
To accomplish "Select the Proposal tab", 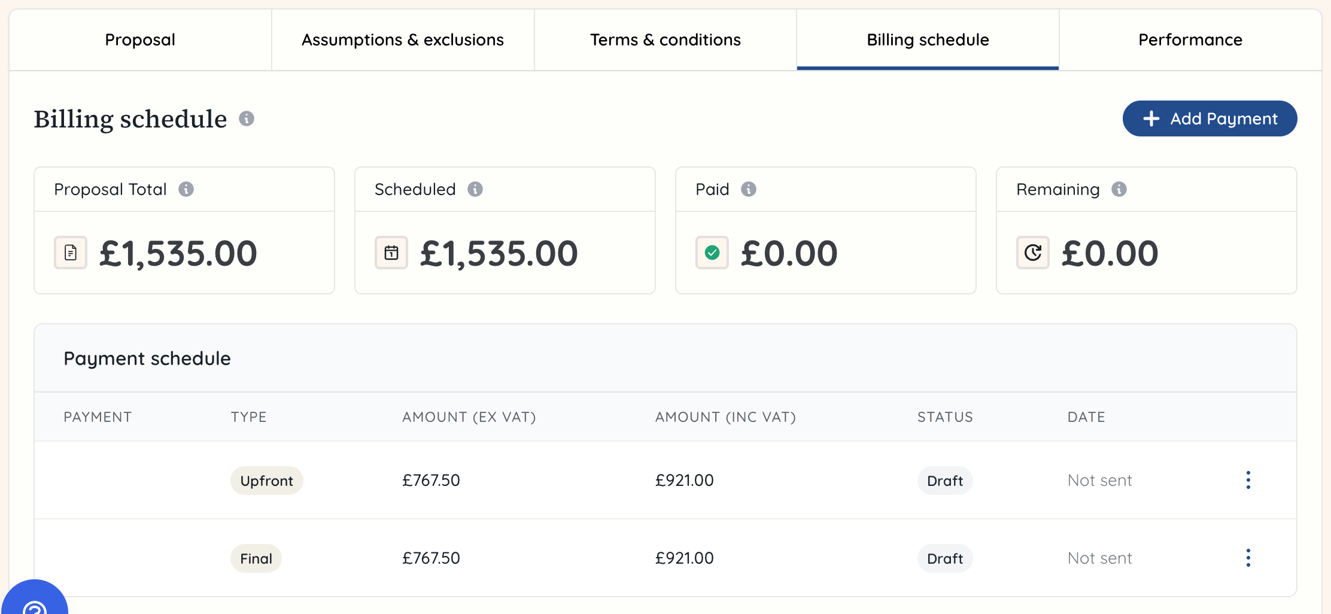I will click(139, 39).
